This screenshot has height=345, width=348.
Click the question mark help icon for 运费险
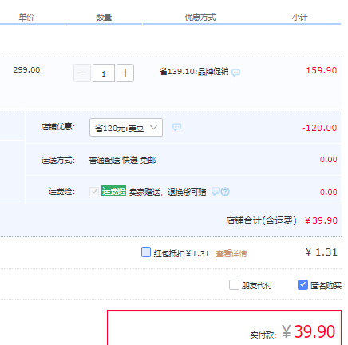pyautogui.click(x=225, y=192)
